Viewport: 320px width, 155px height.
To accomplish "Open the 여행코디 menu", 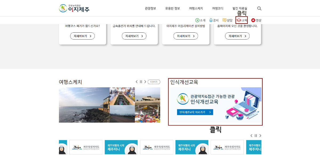I will 218,8.
